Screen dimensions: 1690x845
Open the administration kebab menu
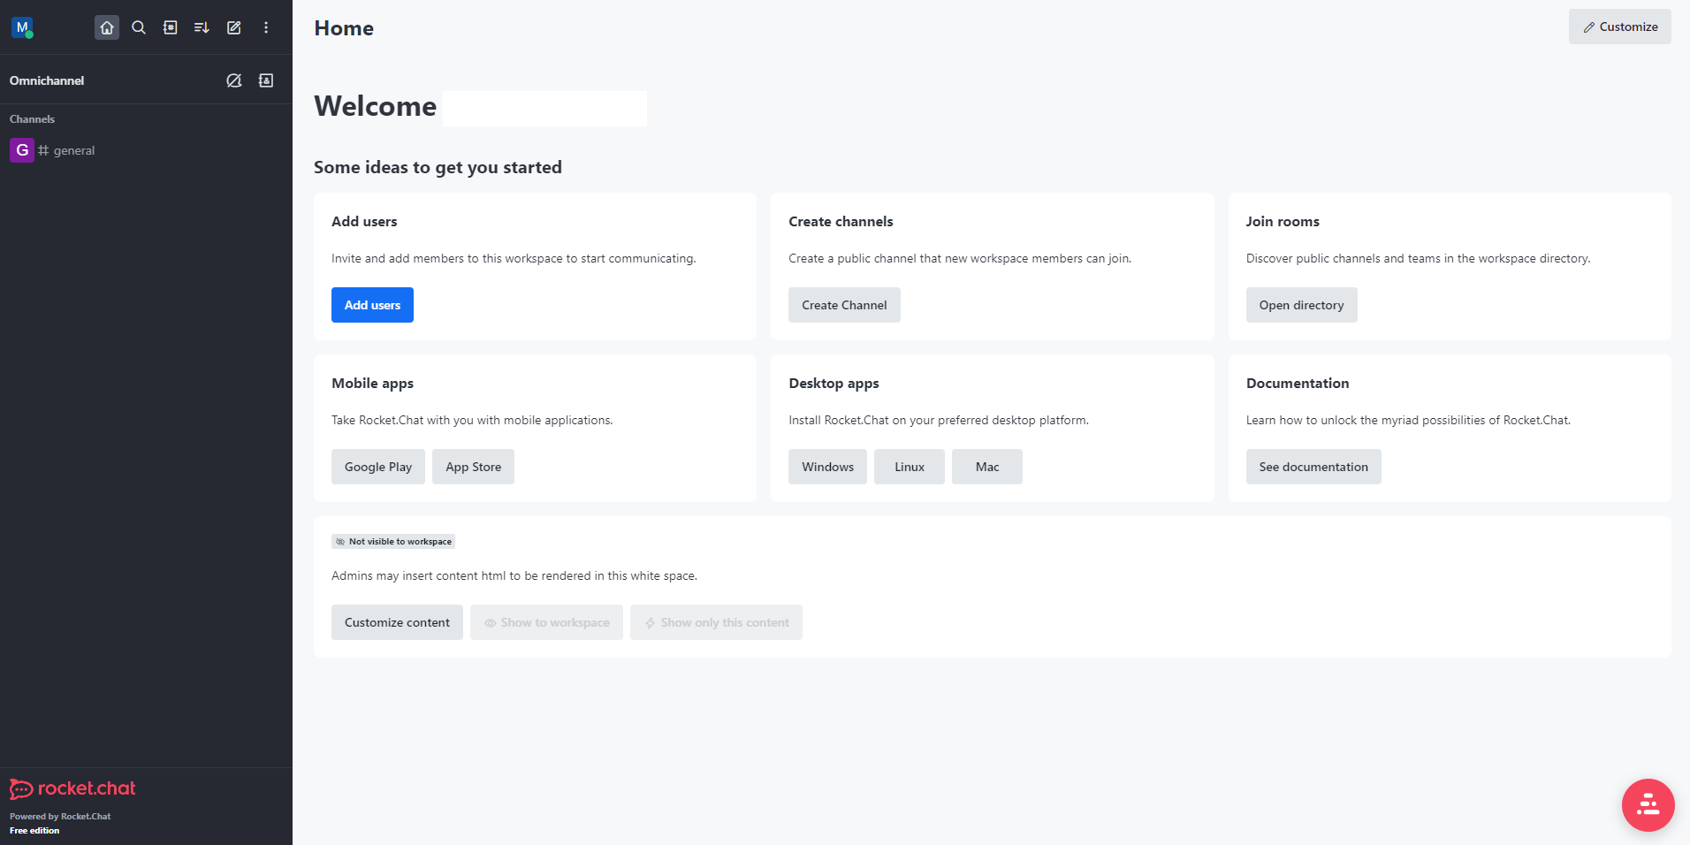point(266,27)
